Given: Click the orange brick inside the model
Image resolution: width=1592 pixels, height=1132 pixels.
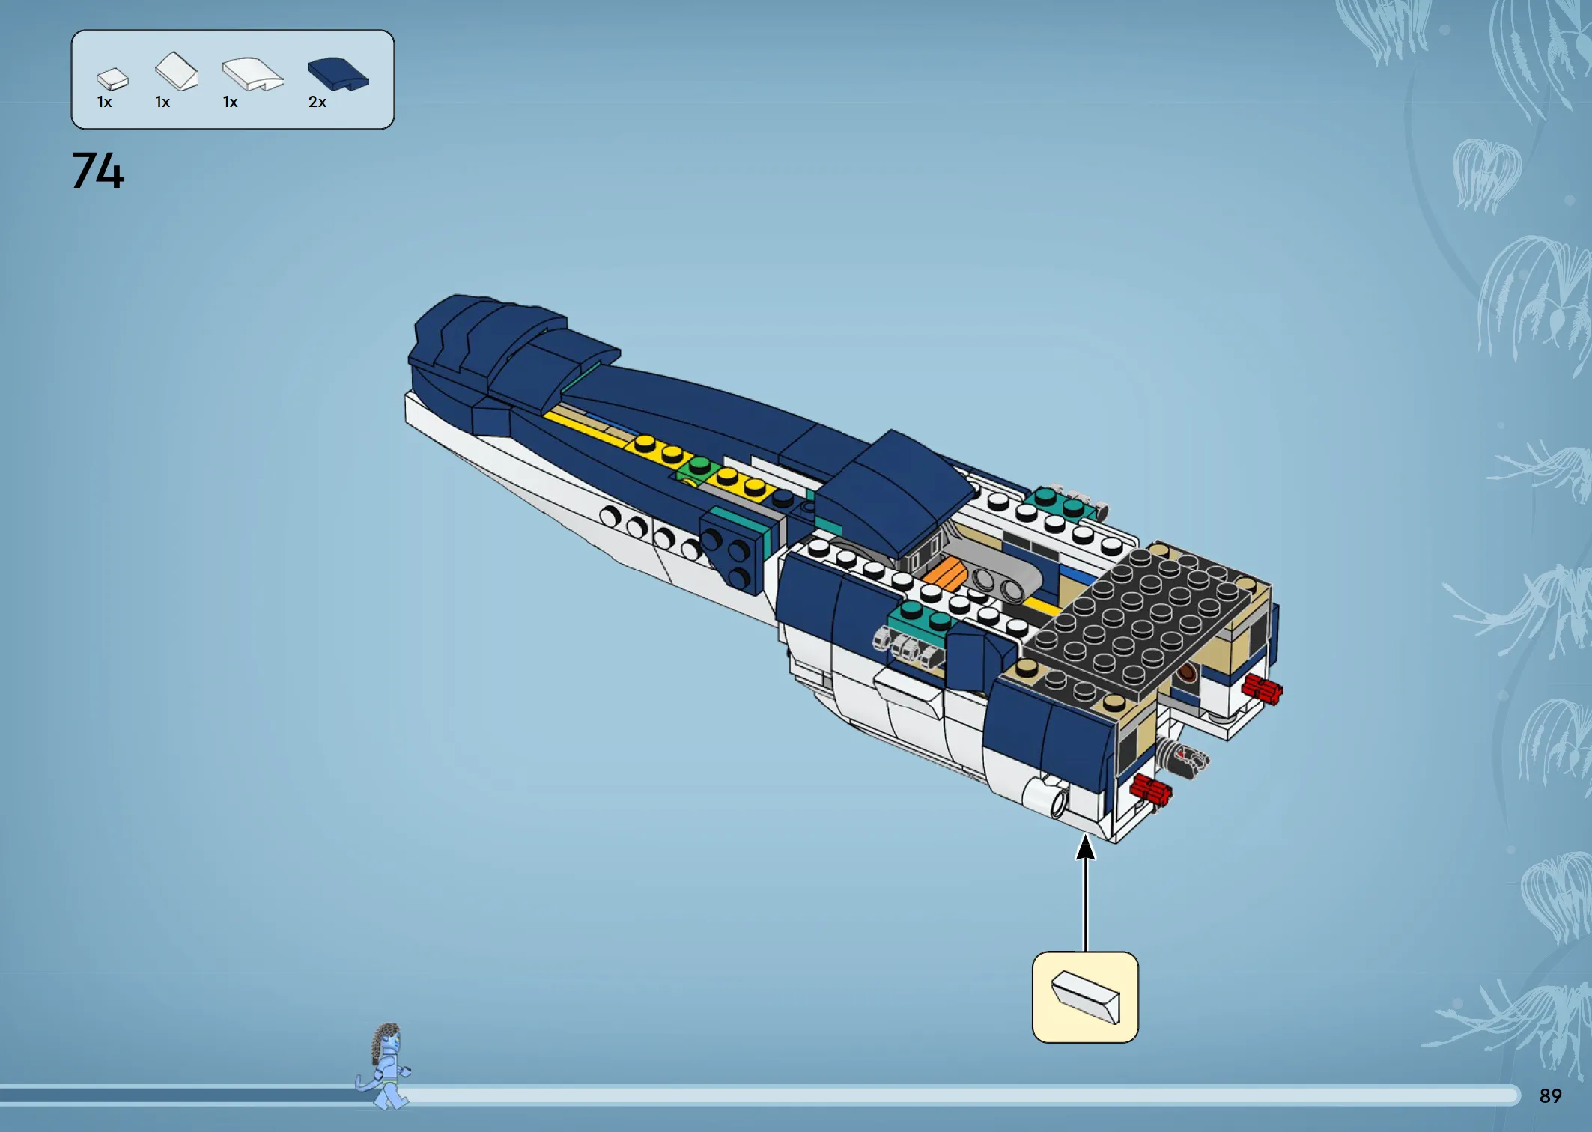Looking at the screenshot, I should tap(945, 574).
